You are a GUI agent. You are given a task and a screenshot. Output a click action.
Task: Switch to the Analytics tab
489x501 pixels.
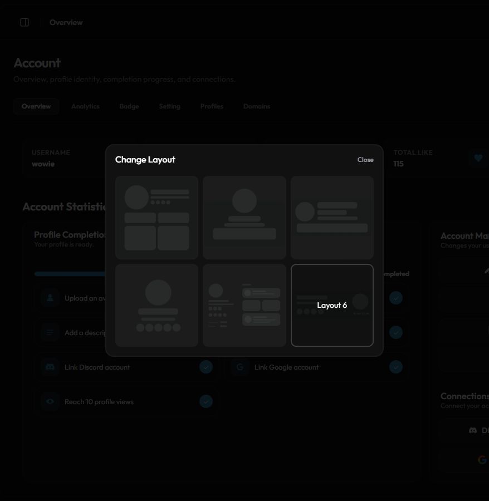click(85, 106)
